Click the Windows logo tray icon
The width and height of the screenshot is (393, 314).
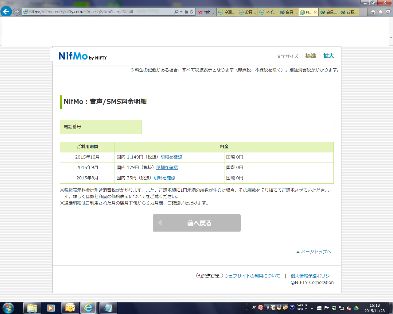(319, 308)
